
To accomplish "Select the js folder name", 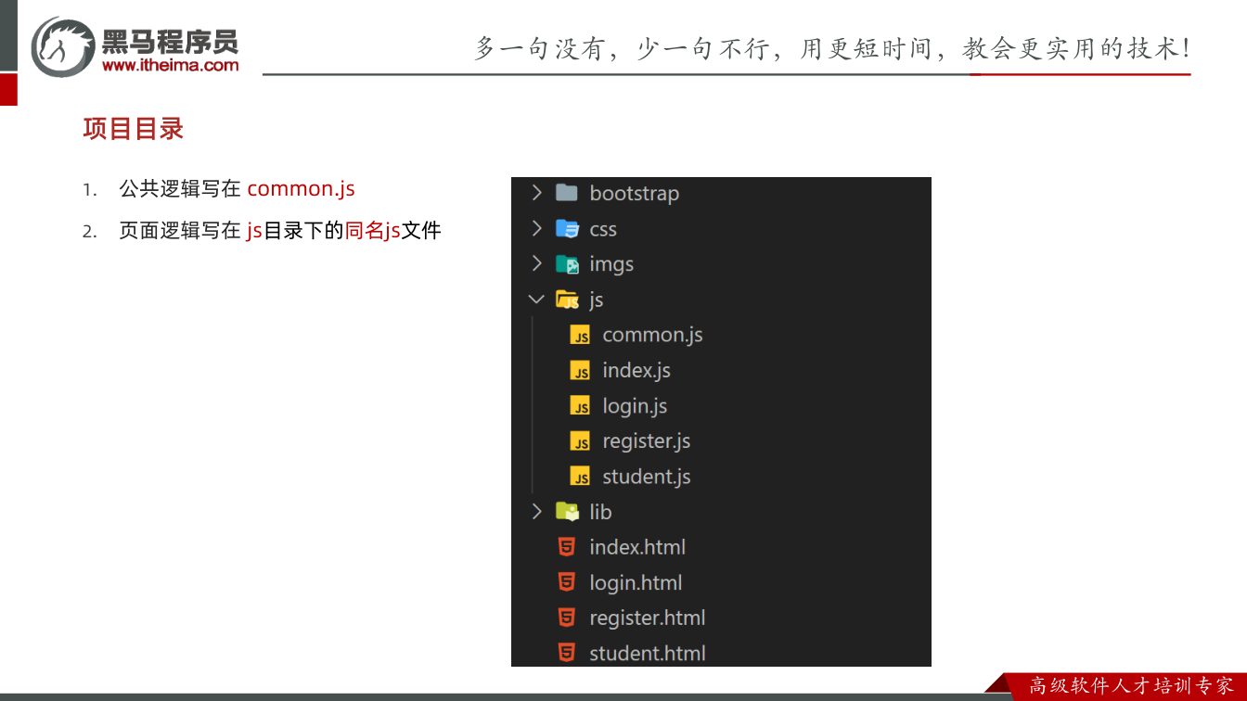I will pyautogui.click(x=597, y=300).
